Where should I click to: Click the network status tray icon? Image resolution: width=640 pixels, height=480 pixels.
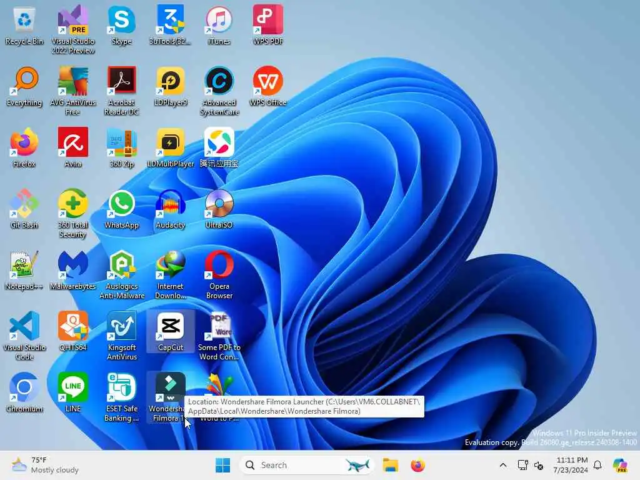(x=523, y=465)
